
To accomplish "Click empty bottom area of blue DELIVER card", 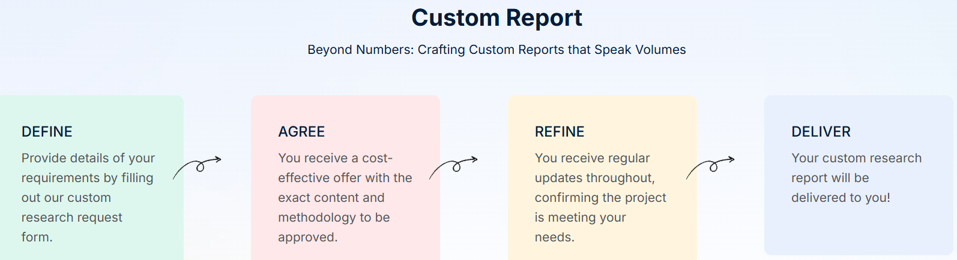I will (857, 234).
